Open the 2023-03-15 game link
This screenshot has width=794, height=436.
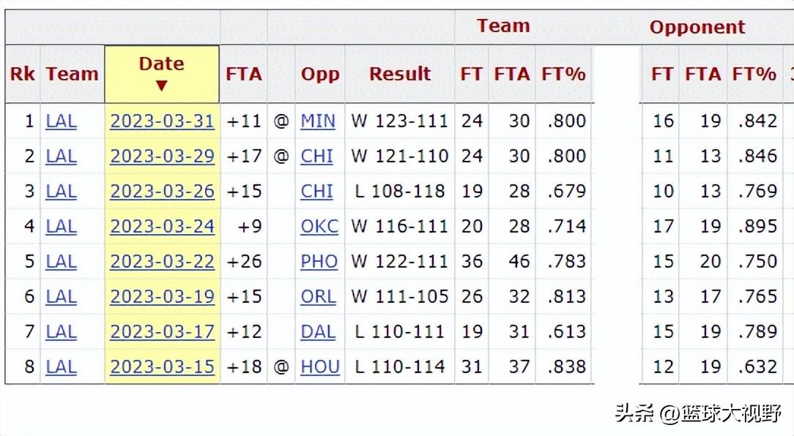(x=162, y=367)
